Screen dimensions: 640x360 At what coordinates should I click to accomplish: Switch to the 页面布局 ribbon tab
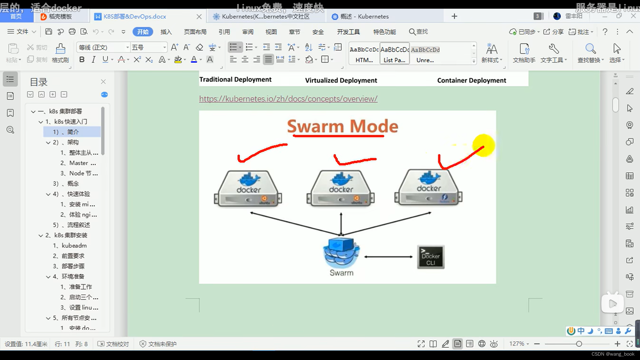tap(195, 32)
